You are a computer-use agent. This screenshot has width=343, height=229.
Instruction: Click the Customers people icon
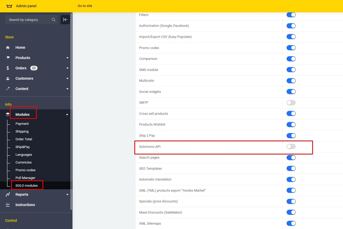(8, 78)
